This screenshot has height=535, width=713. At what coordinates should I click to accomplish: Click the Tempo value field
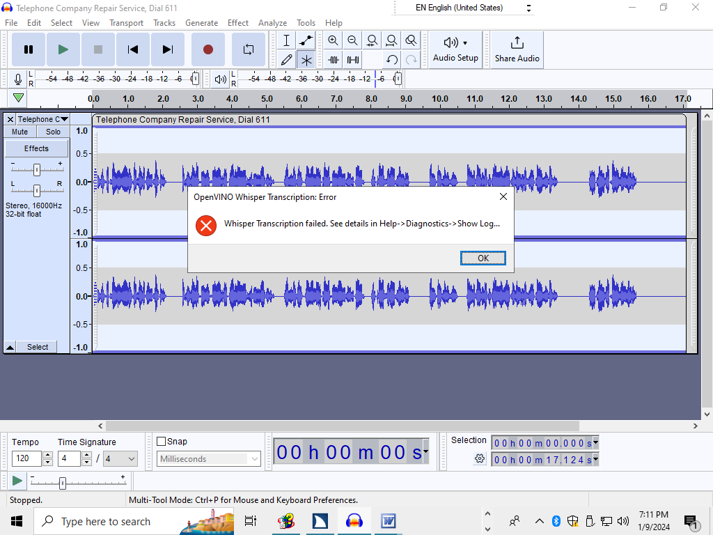pyautogui.click(x=26, y=458)
